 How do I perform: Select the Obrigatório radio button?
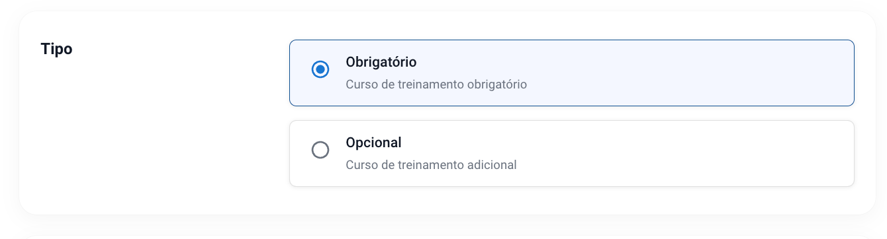320,69
